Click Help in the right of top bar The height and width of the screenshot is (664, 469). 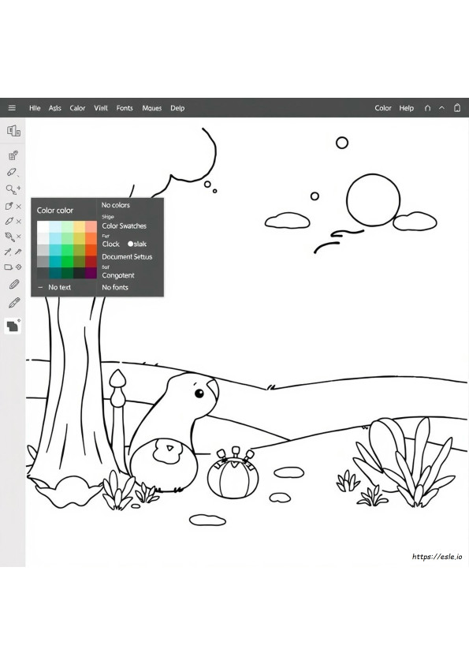point(407,108)
